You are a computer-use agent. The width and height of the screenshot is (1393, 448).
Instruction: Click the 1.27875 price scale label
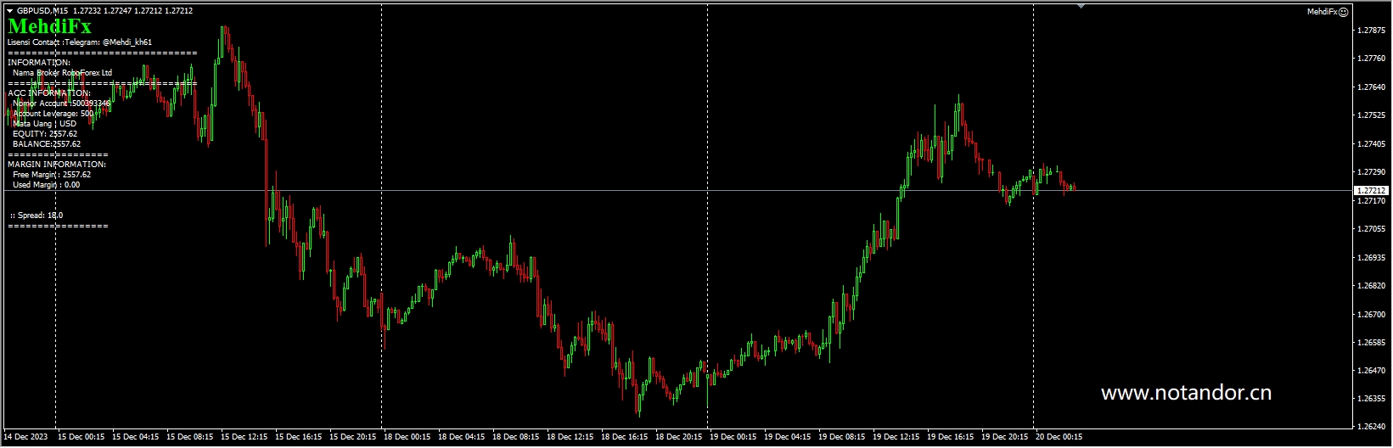click(1372, 31)
